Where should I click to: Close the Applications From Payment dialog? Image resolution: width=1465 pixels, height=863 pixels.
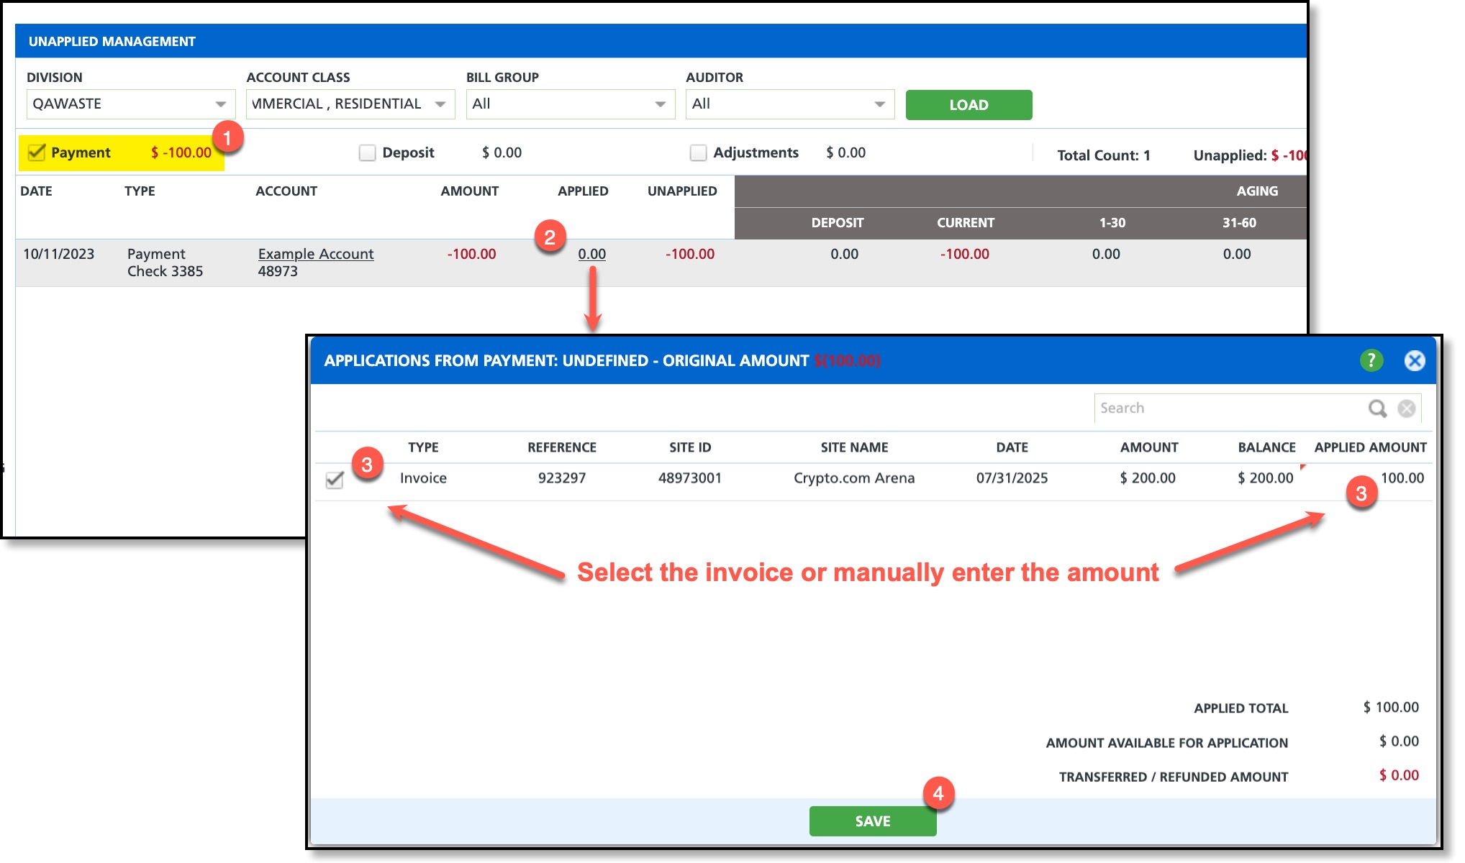pyautogui.click(x=1414, y=360)
